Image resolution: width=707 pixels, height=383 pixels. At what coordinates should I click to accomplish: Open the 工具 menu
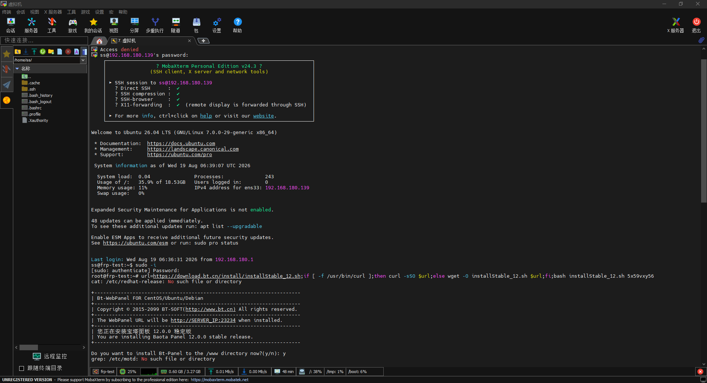click(x=71, y=12)
